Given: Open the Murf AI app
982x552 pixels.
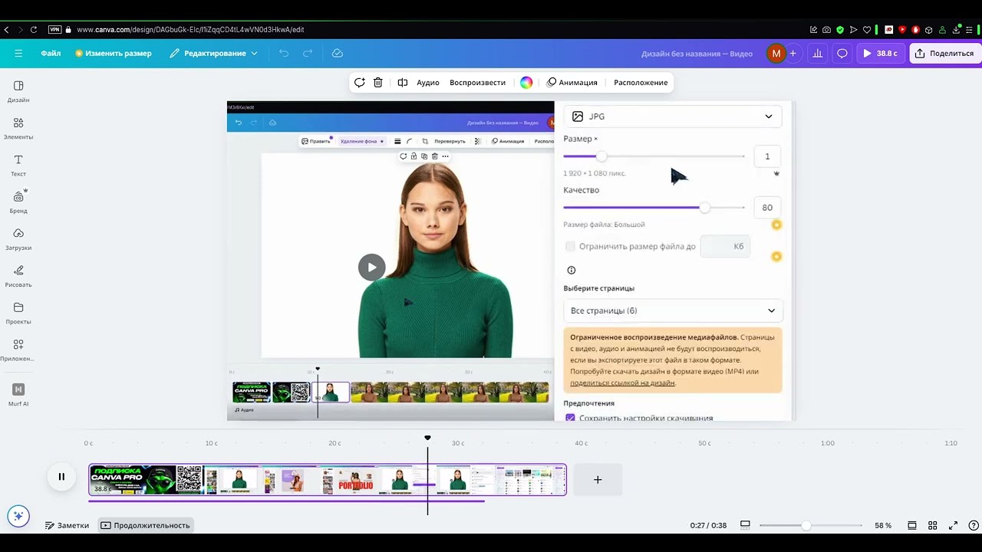Looking at the screenshot, I should pyautogui.click(x=18, y=395).
